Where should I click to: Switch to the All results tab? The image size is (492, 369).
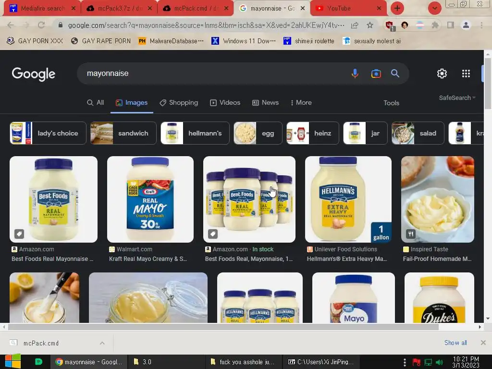click(x=96, y=103)
